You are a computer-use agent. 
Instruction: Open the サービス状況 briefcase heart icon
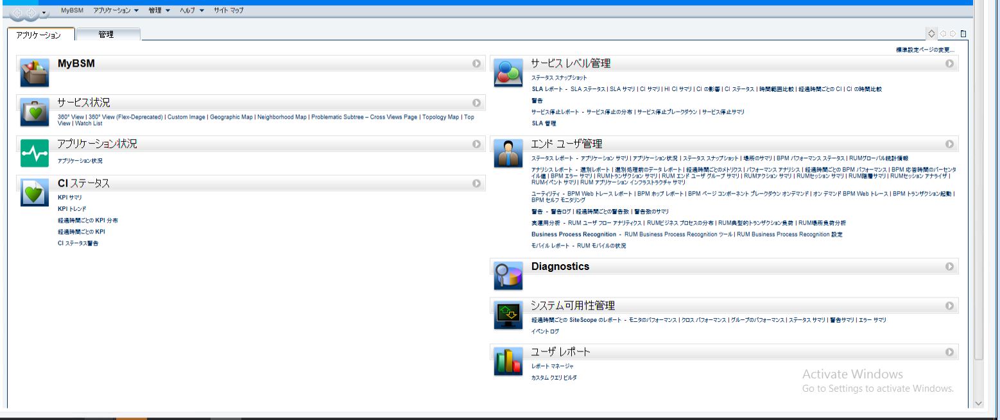coord(35,113)
